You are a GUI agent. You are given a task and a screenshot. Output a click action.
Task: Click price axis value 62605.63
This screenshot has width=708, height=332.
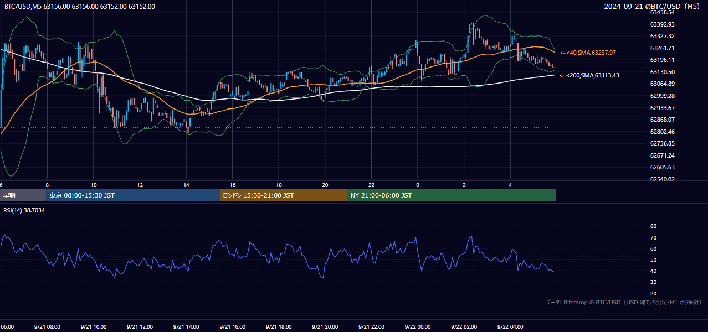(x=662, y=167)
